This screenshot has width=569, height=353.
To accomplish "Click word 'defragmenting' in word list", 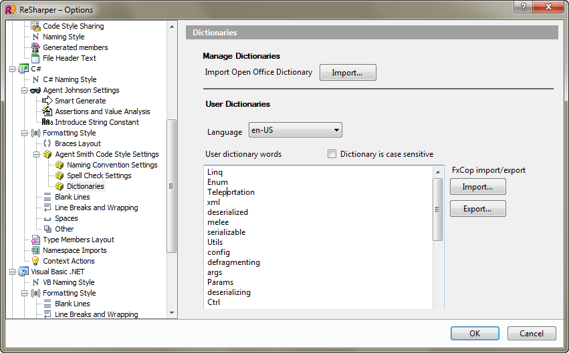I will (x=233, y=262).
